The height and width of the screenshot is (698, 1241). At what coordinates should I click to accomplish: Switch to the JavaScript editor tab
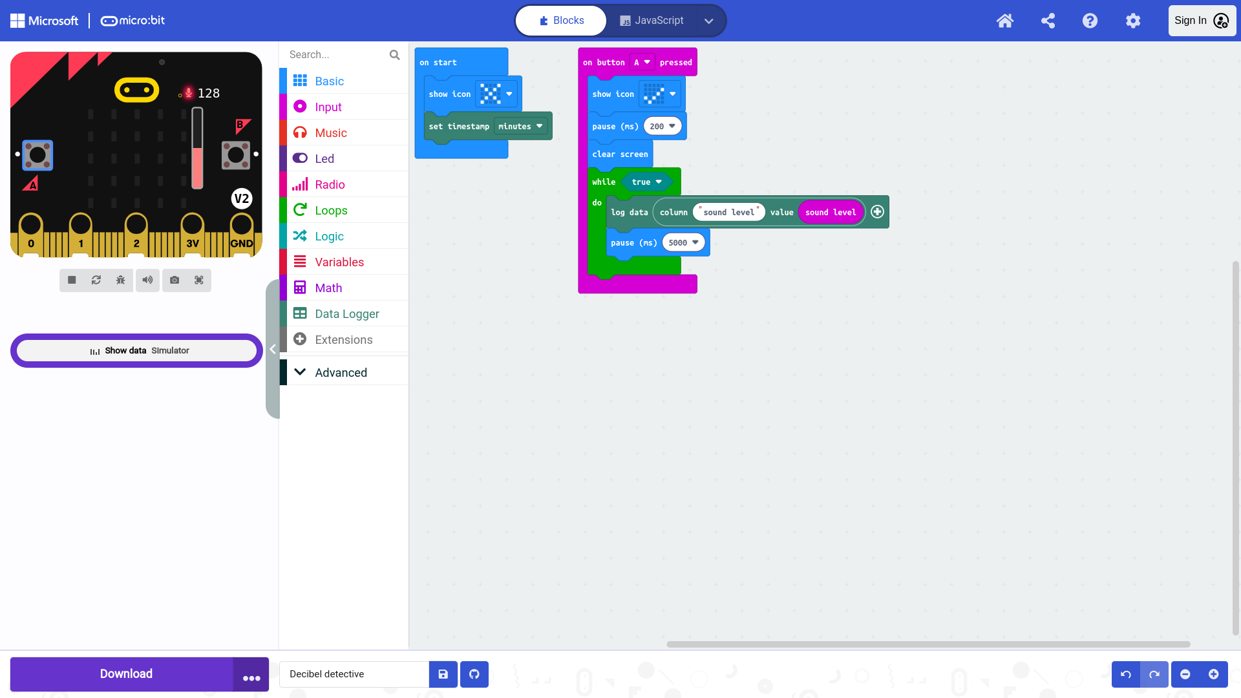click(x=652, y=21)
